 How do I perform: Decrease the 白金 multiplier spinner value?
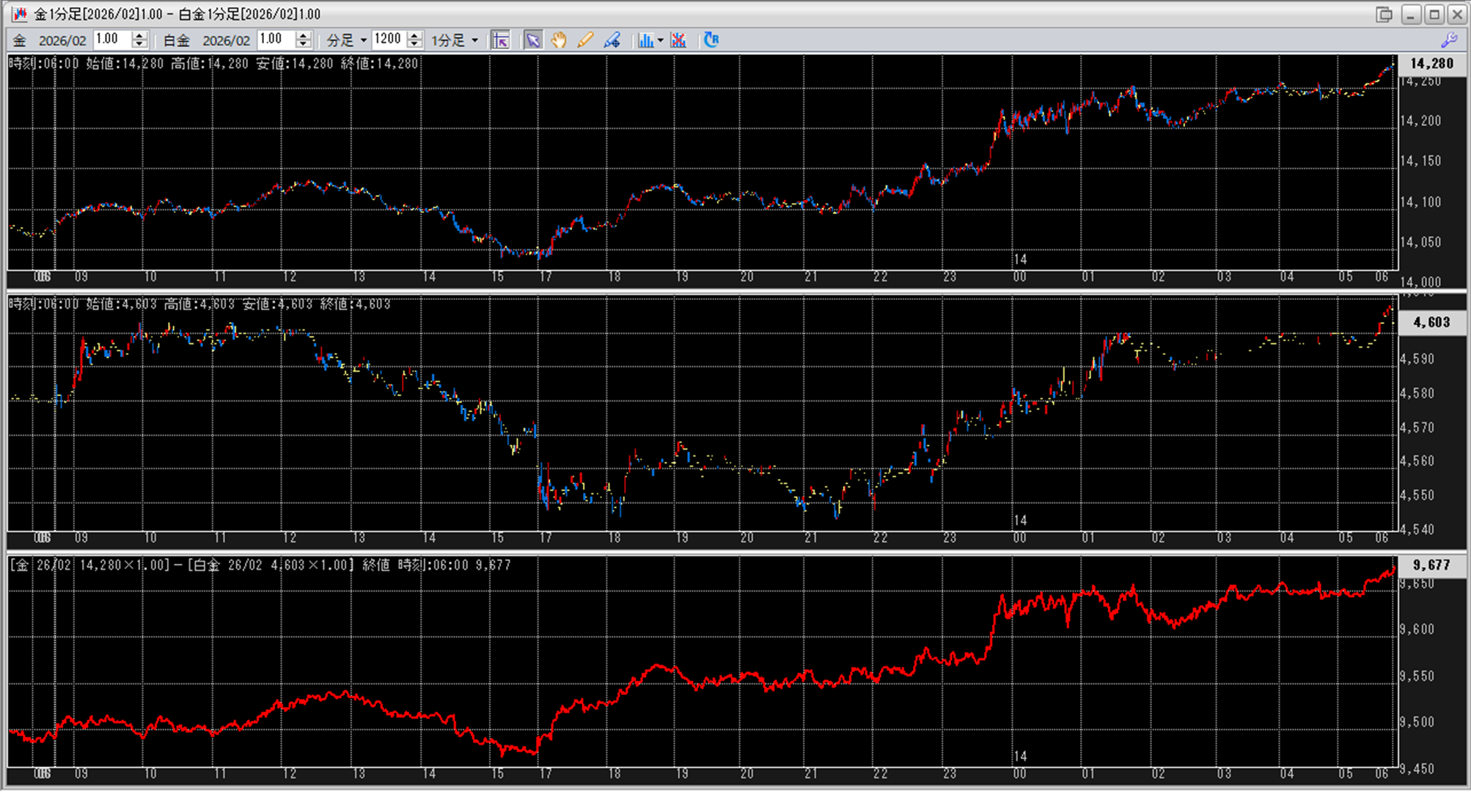304,45
